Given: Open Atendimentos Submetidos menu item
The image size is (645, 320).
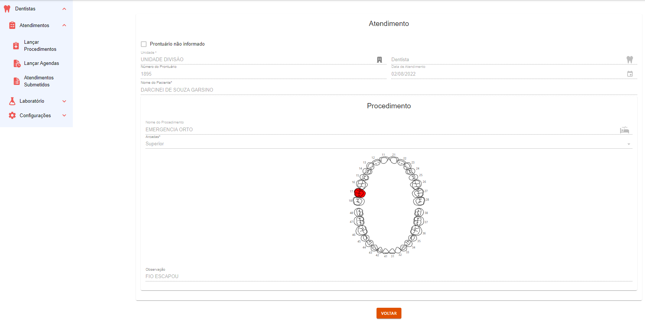Looking at the screenshot, I should click(x=39, y=81).
